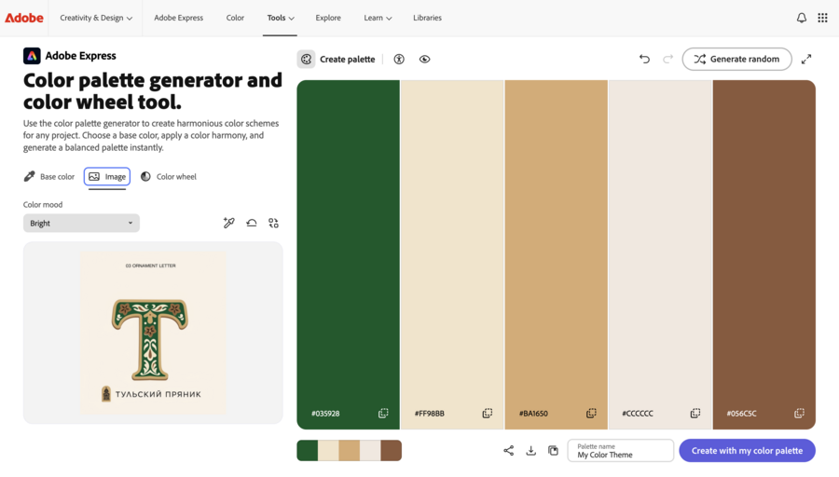Screen dimensions: 839x477
Task: Redo the palette change
Action: tap(667, 60)
